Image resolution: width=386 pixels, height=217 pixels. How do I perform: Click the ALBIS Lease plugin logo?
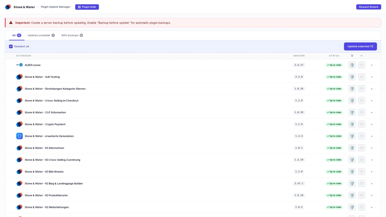point(19,65)
